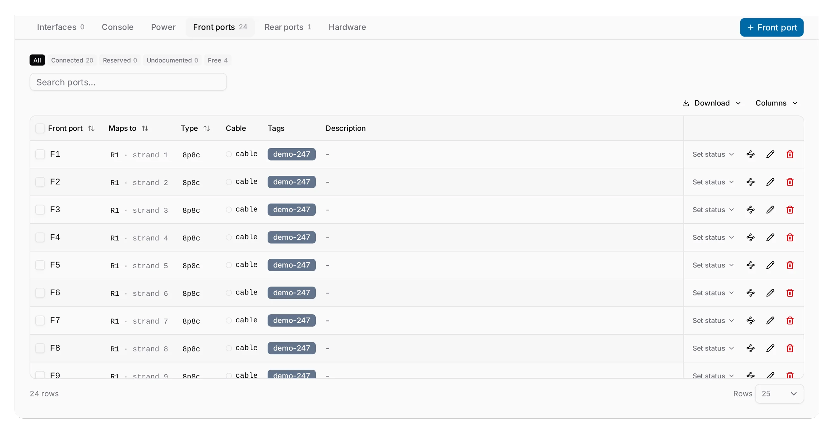The height and width of the screenshot is (423, 824).
Task: Click the pencil edit icon for F6
Action: [770, 293]
